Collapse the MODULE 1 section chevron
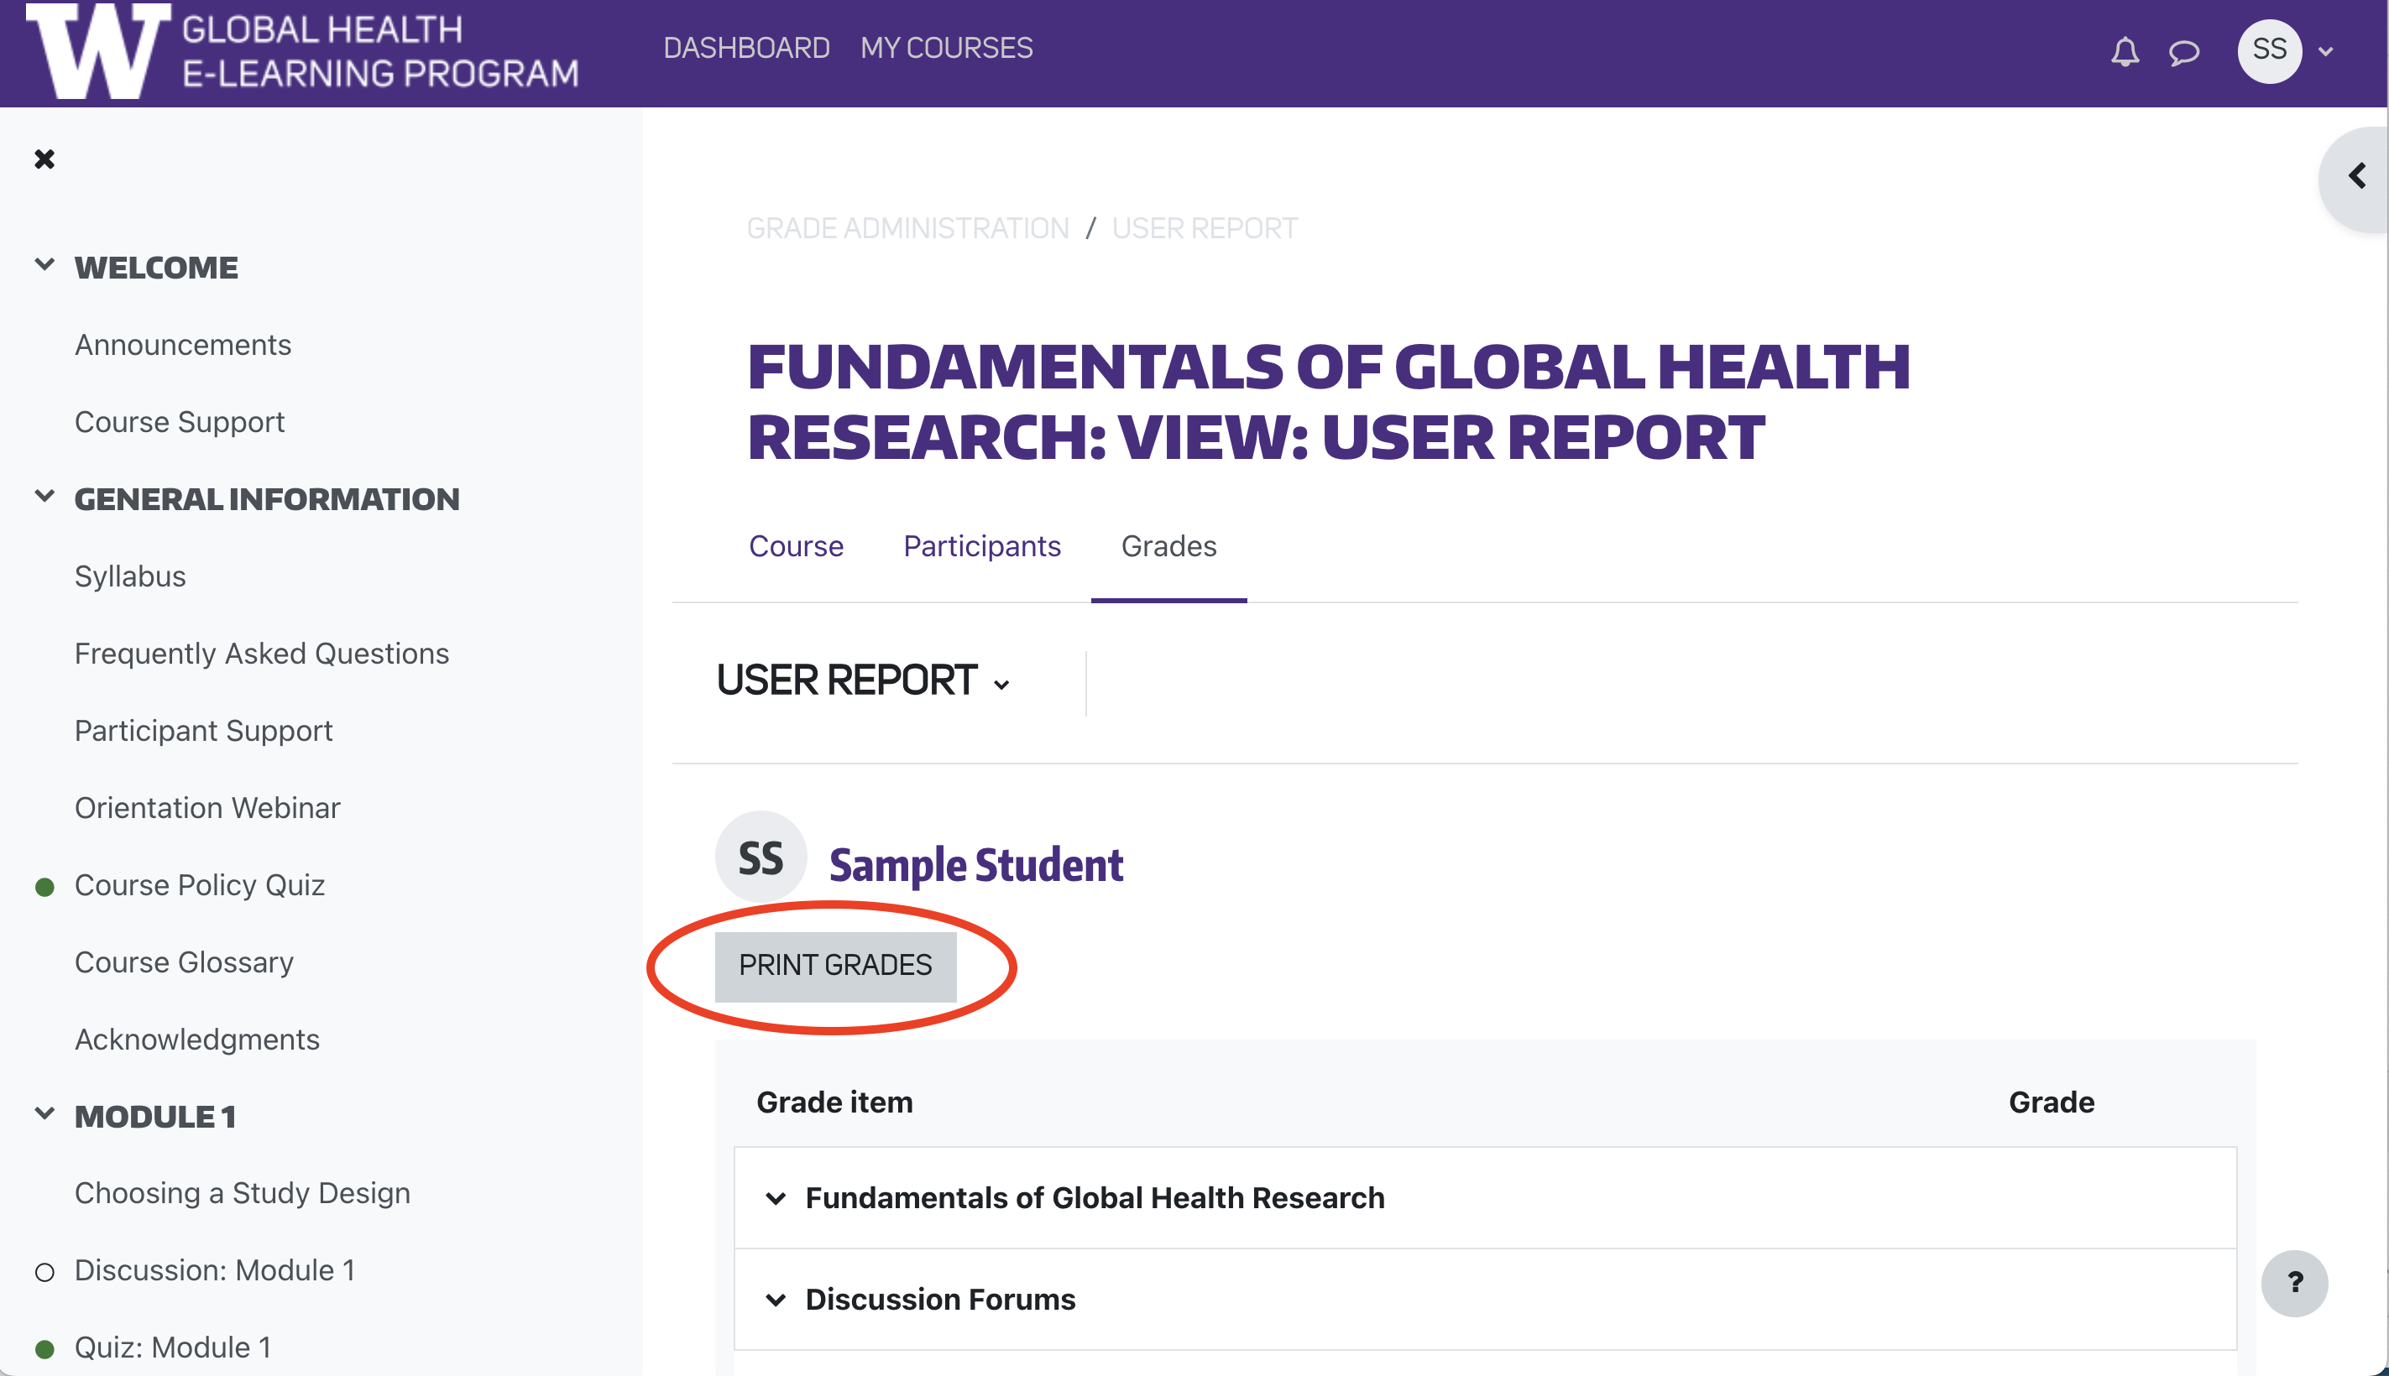 coord(44,1113)
